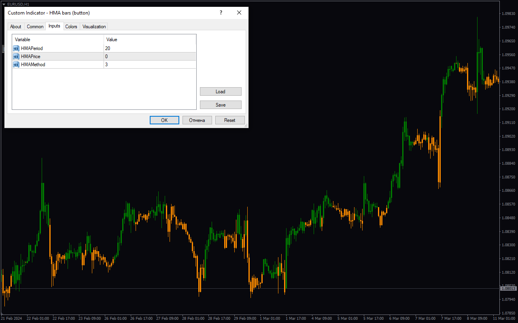
Task: Confirm settings with OK button
Action: pos(164,120)
